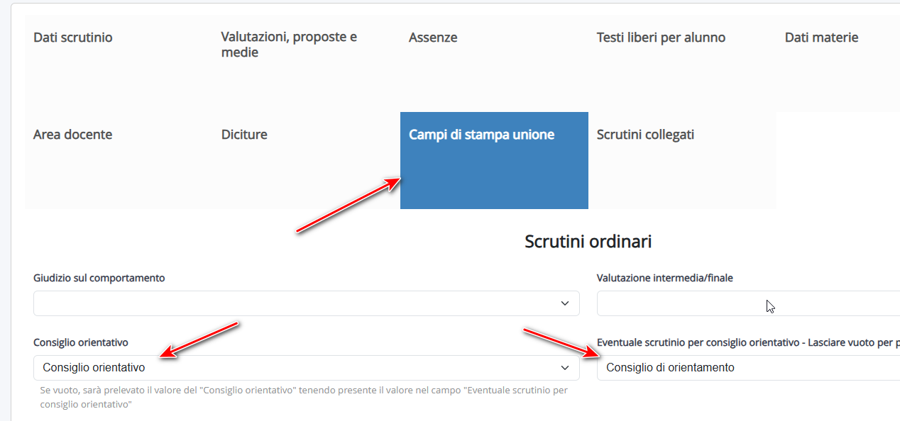
Task: Click the Scrutini ordinari heading
Action: click(588, 242)
